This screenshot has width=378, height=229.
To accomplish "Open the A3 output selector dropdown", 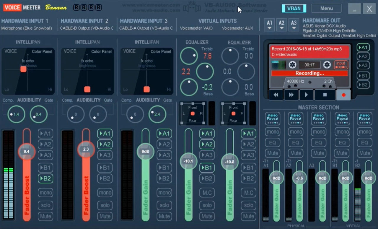I will click(x=294, y=25).
